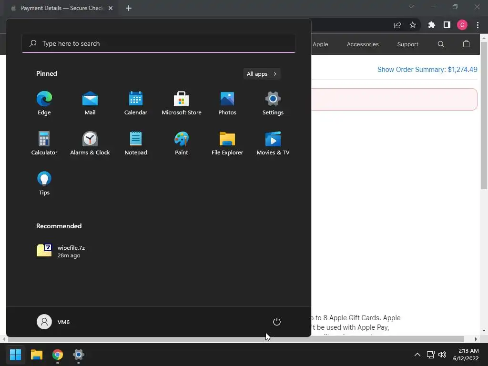The height and width of the screenshot is (366, 488).
Task: Click the Type here to search box
Action: point(159,43)
